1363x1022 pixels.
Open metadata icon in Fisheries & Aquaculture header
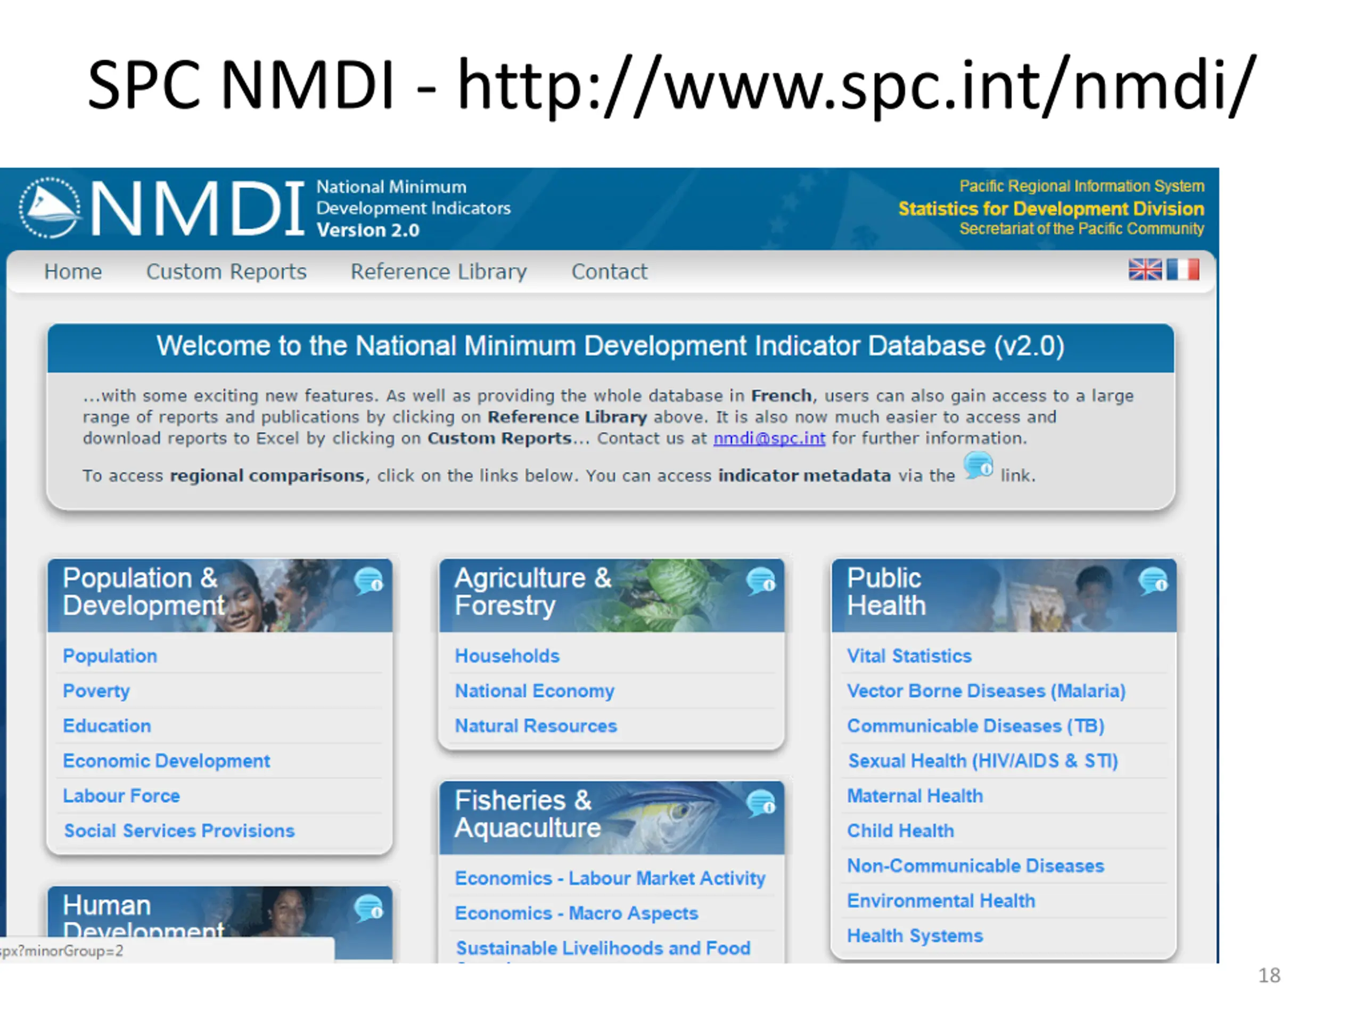click(761, 803)
